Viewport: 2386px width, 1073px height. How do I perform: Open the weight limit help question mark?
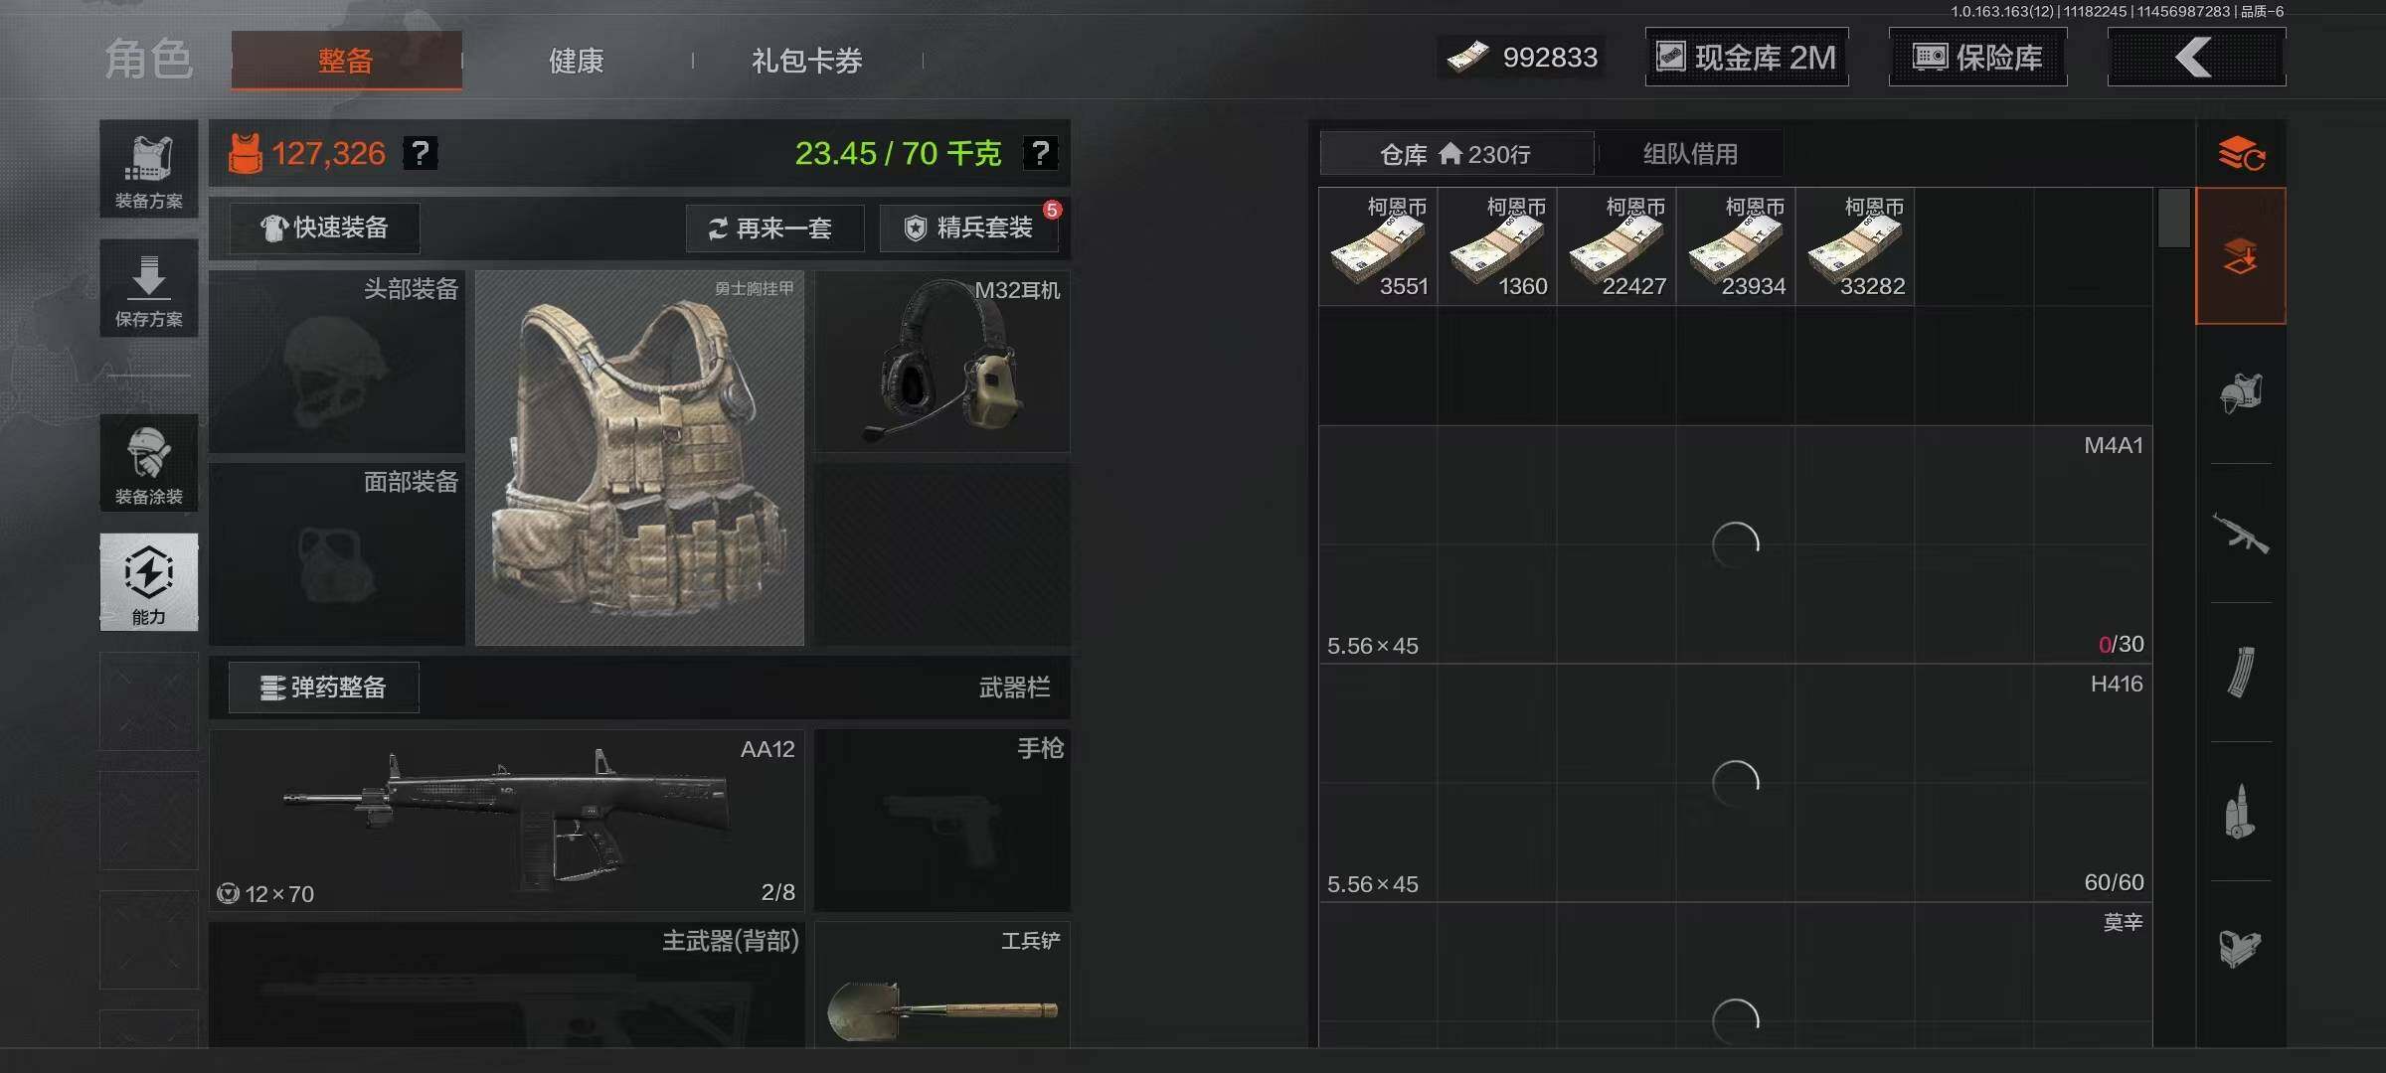click(x=1040, y=153)
